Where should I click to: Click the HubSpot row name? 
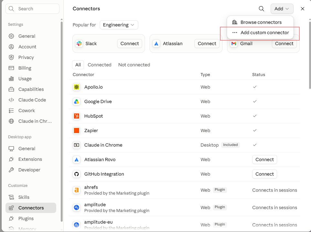tap(93, 116)
